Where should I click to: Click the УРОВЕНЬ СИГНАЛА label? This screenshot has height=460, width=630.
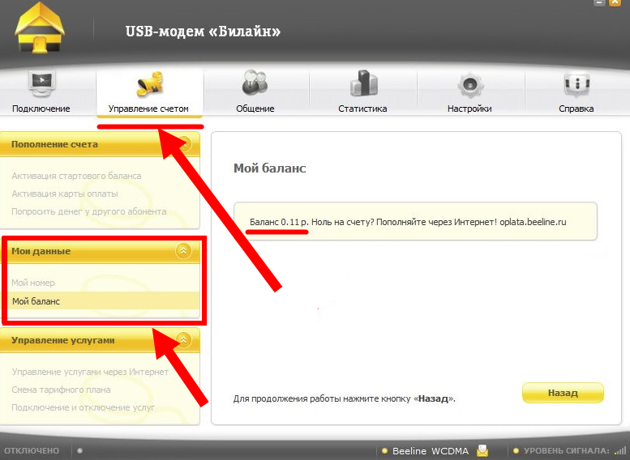click(x=566, y=451)
